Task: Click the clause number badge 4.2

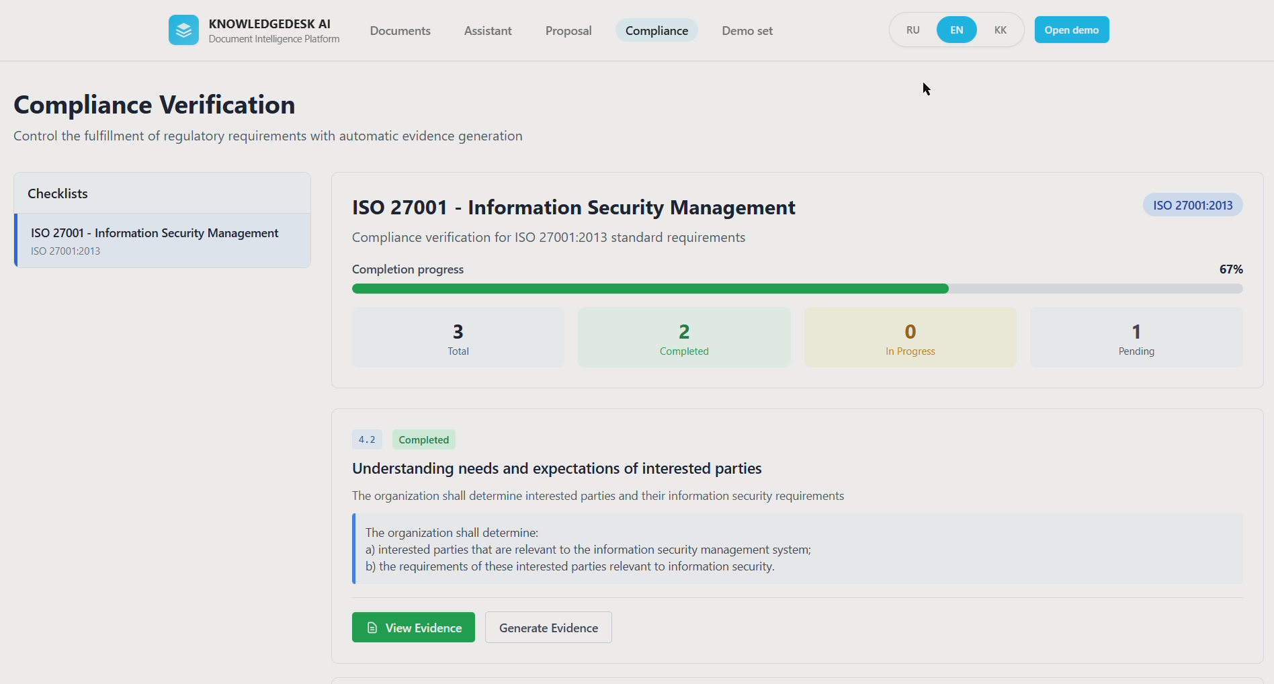Action: 367,439
